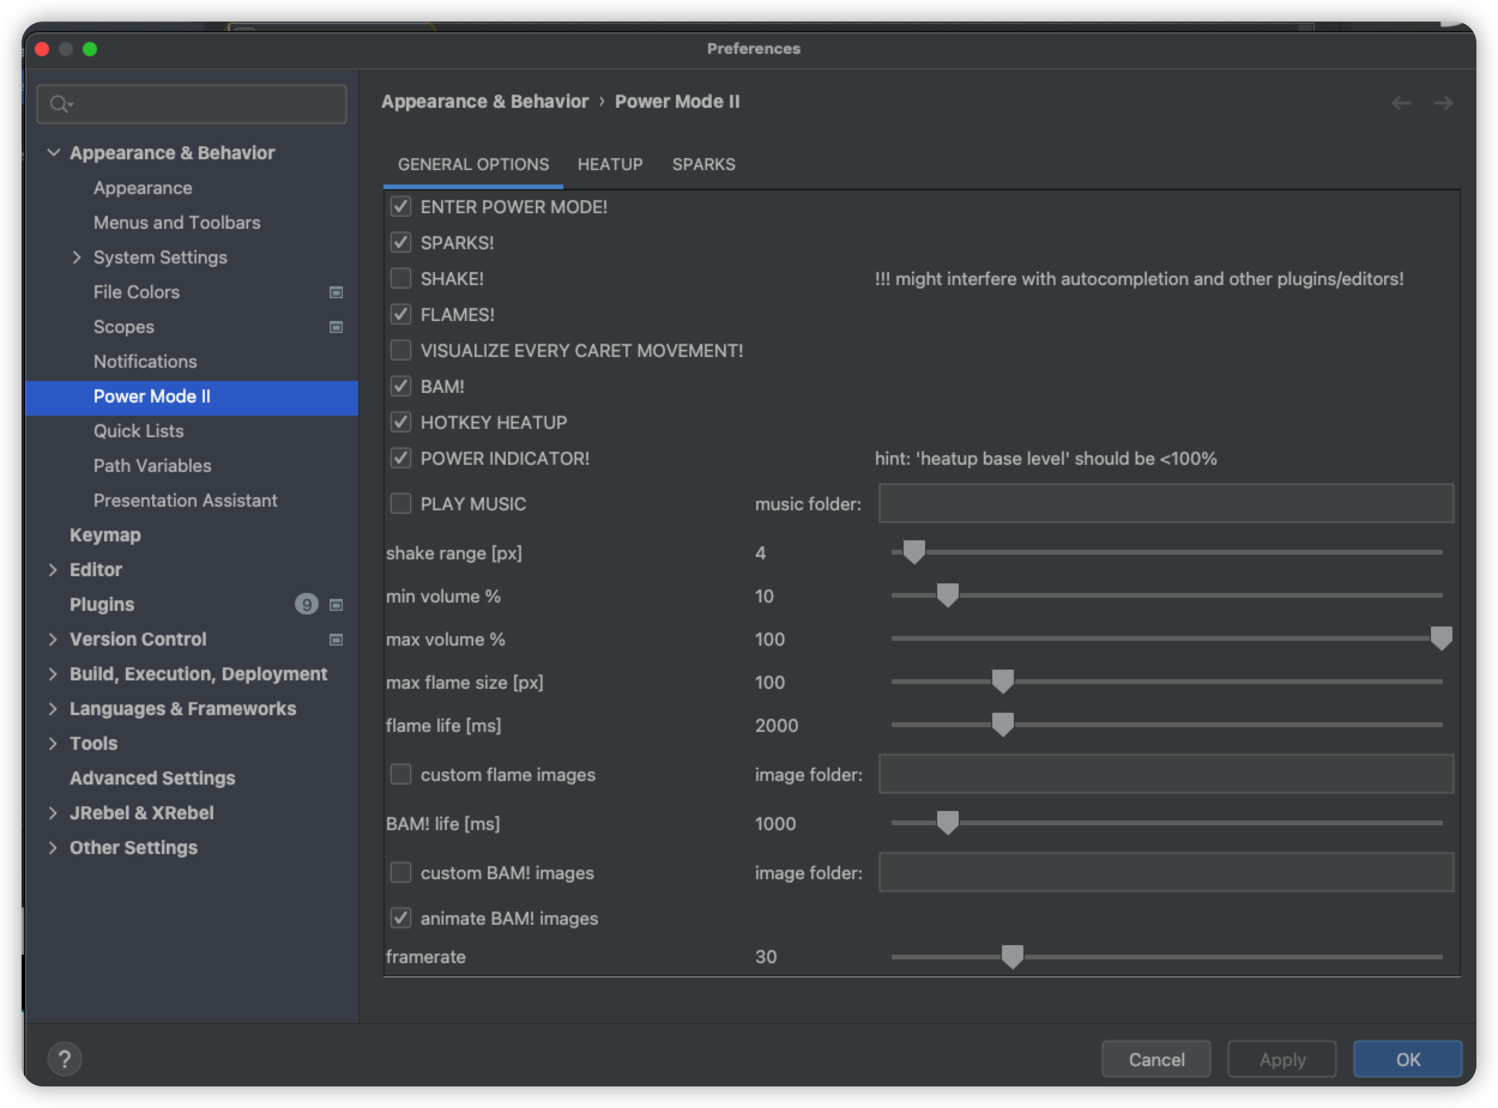The image size is (1498, 1108).
Task: Click project-level icon beside Plugins
Action: [336, 605]
